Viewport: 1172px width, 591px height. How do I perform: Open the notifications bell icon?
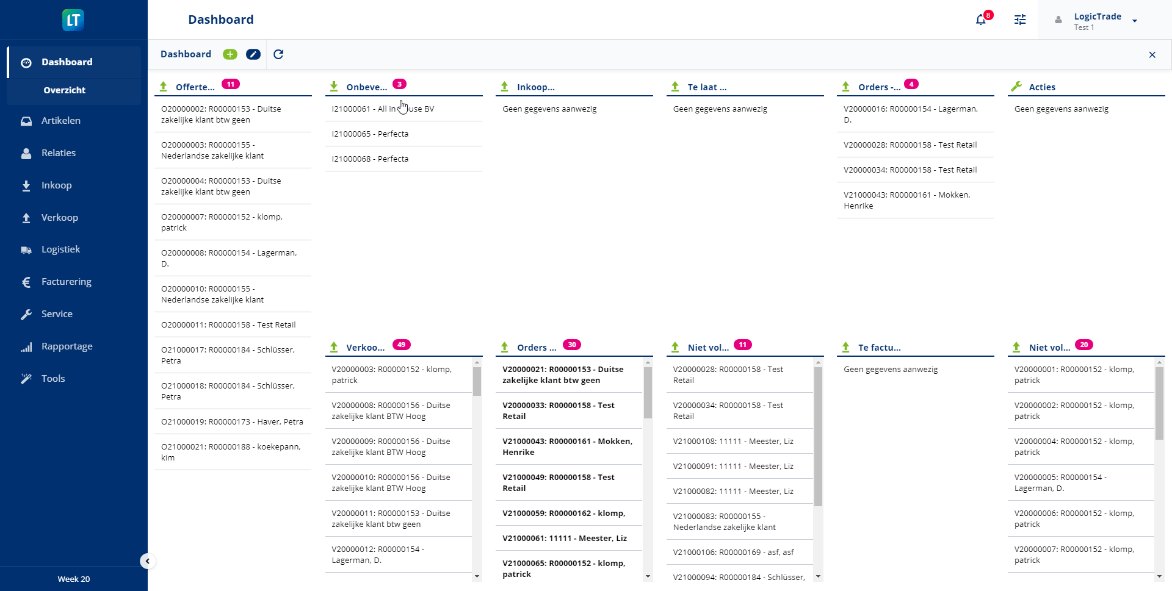(981, 20)
